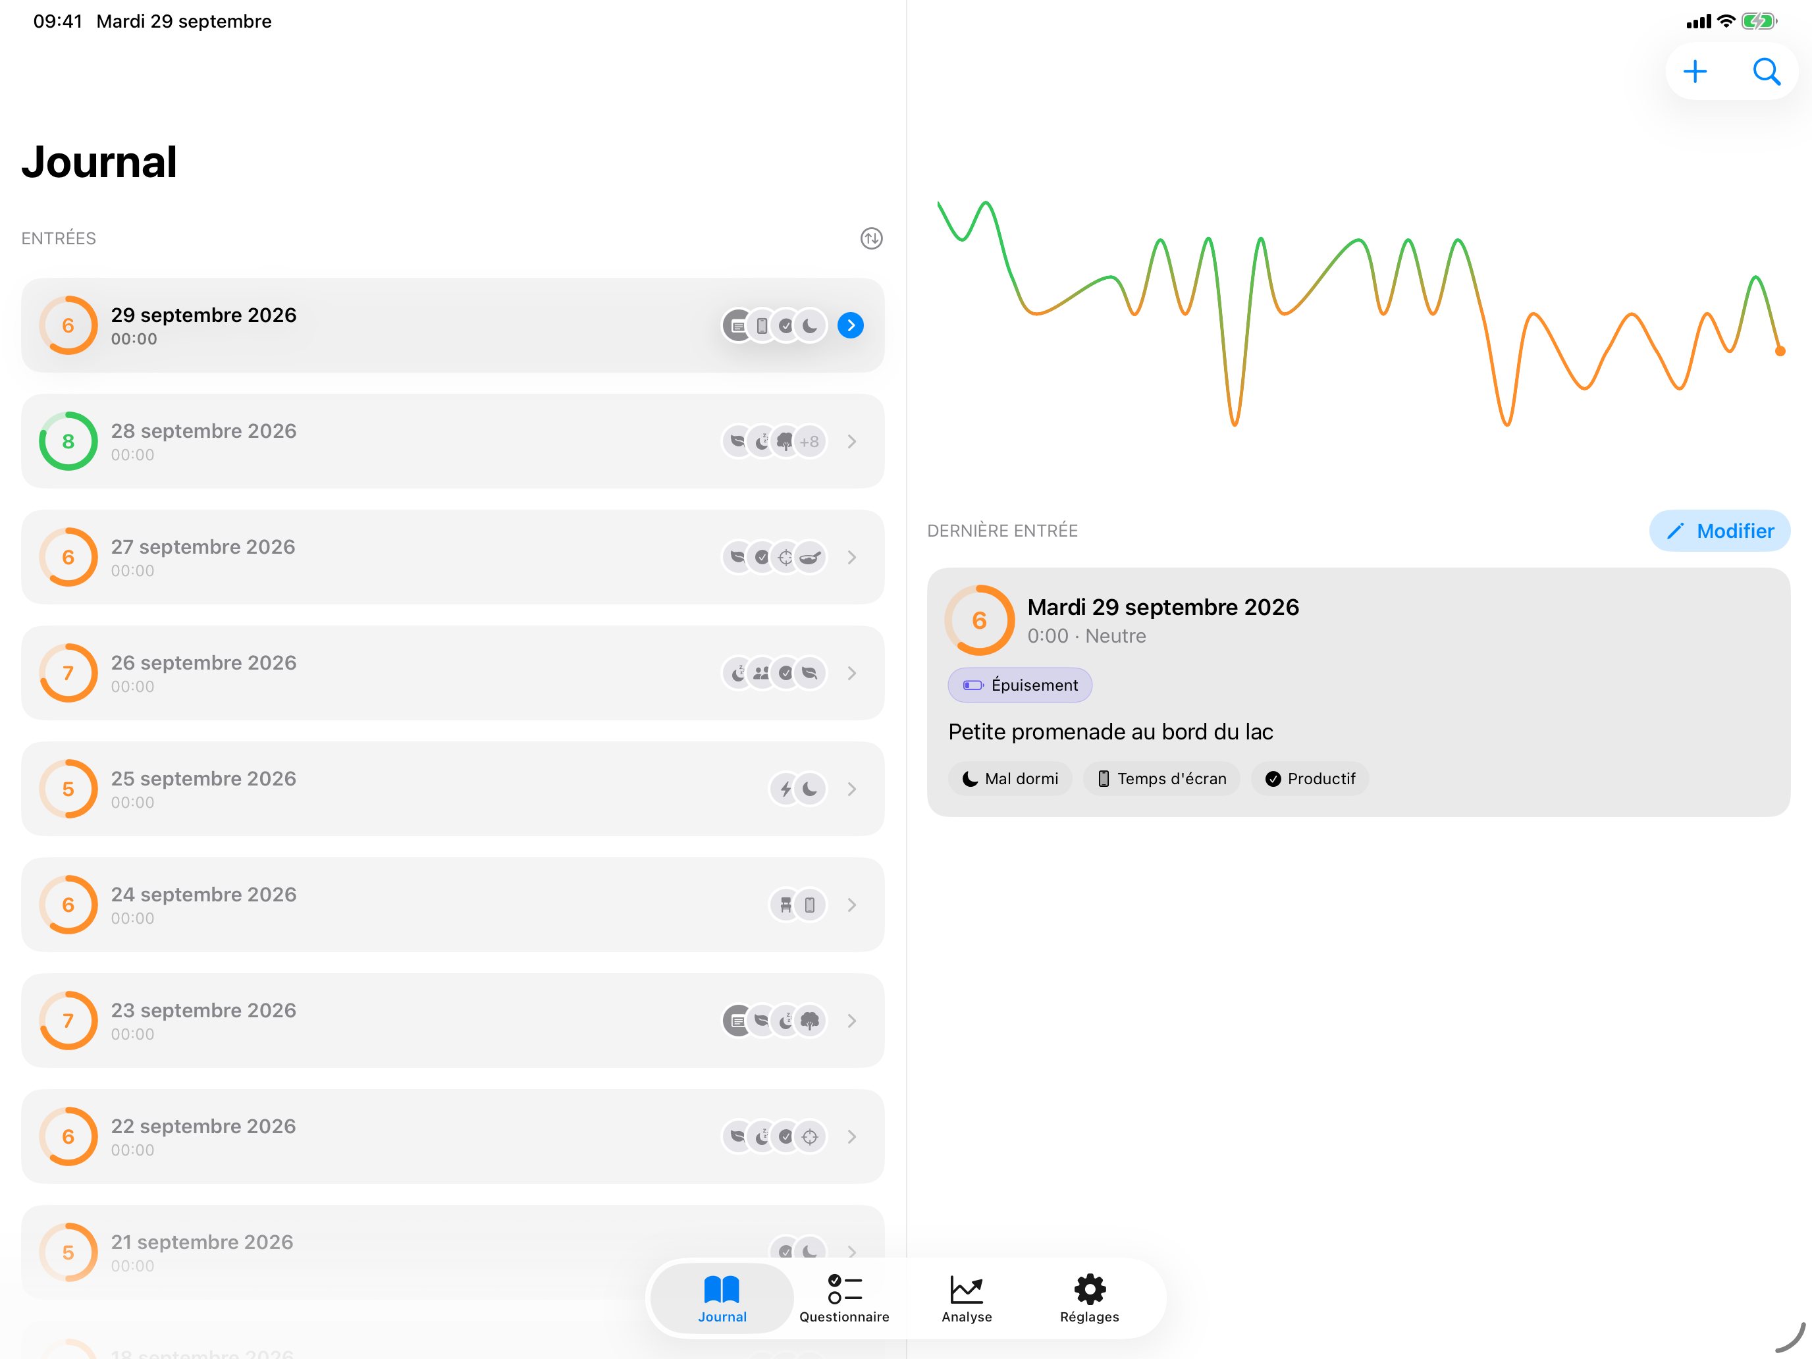This screenshot has width=1812, height=1359.
Task: Click the people tag icon on 26 septembre
Action: [762, 674]
